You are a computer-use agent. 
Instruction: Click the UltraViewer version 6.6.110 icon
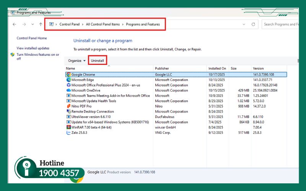[68, 117]
